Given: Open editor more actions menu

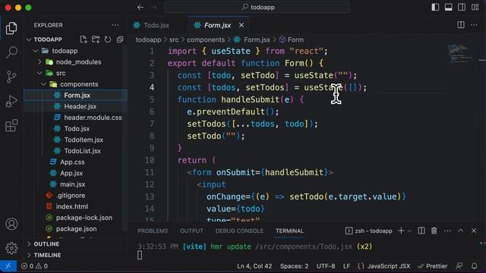Looking at the screenshot, I should point(474,25).
